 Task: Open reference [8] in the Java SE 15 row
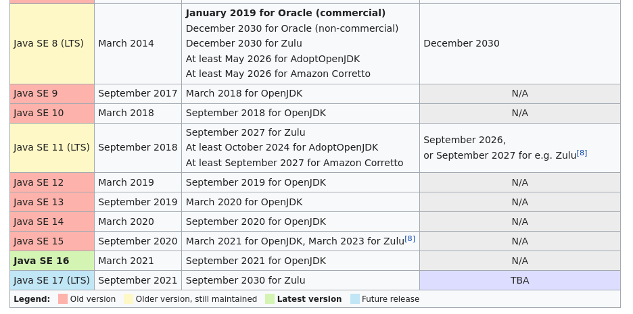point(410,238)
